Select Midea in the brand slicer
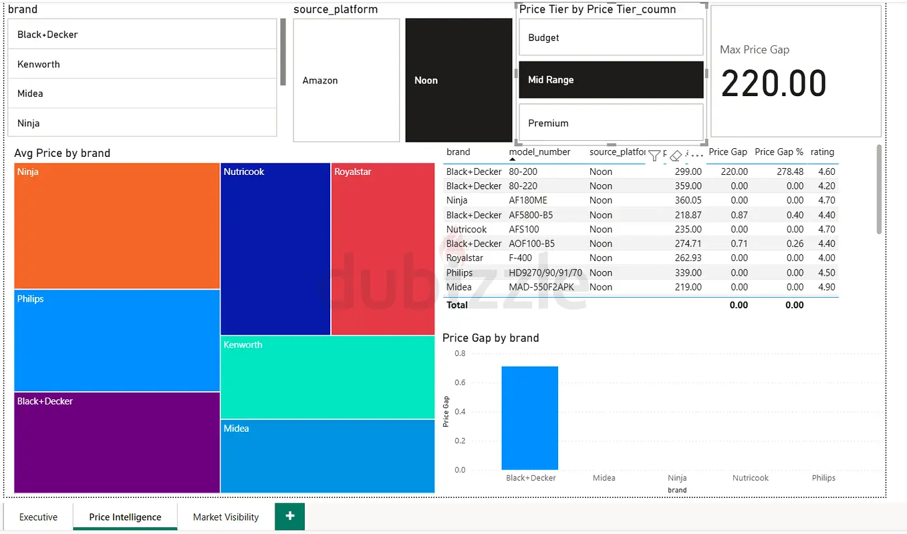This screenshot has width=907, height=534. click(x=142, y=93)
